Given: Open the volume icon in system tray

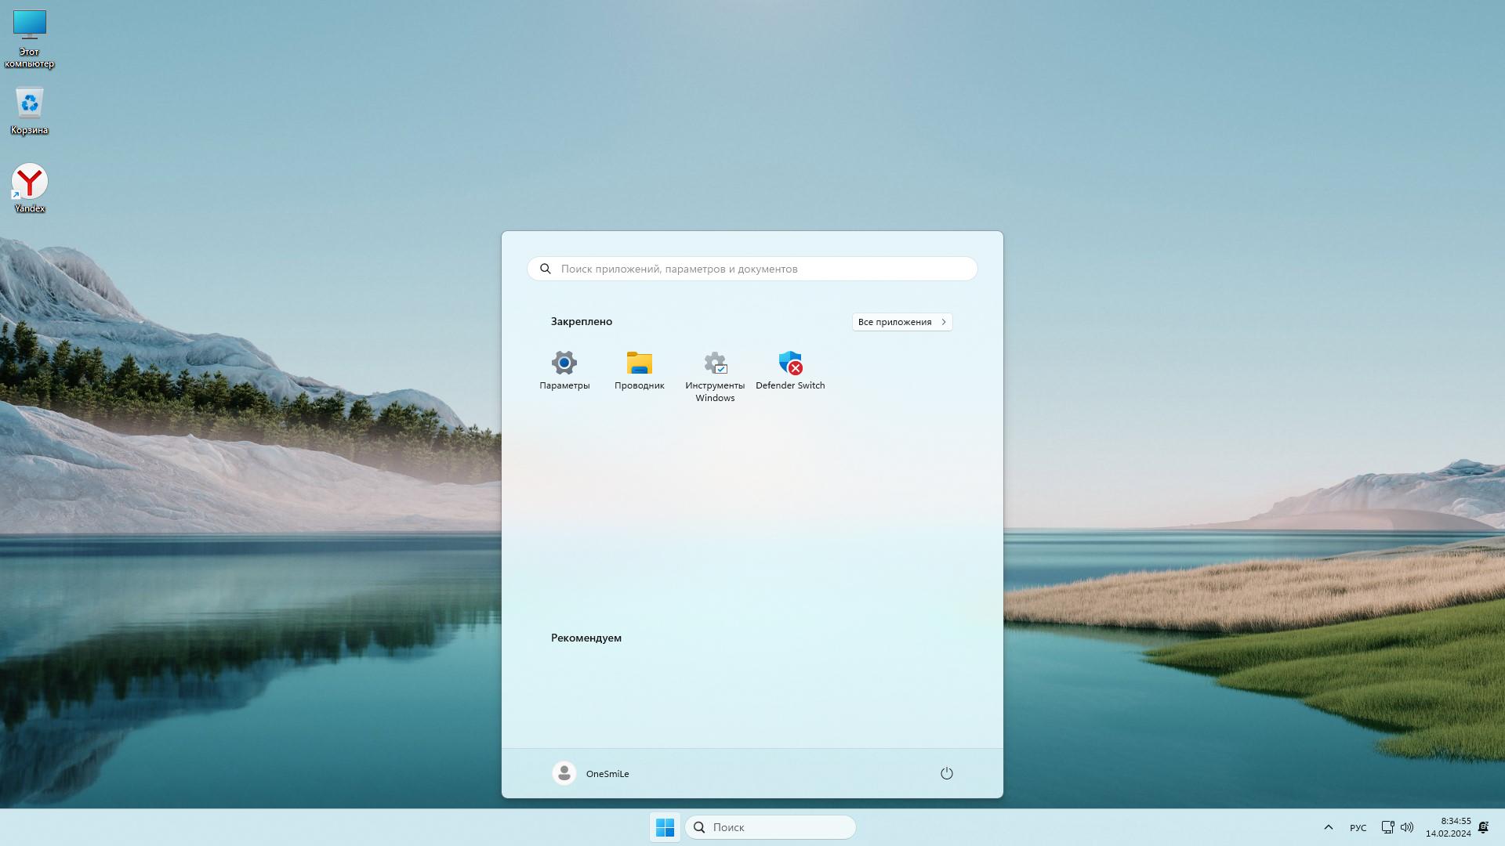Looking at the screenshot, I should tap(1408, 826).
